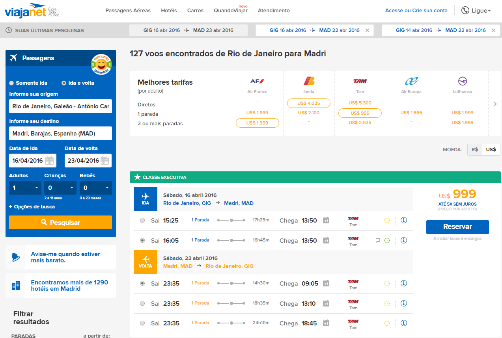
Task: Click the destination airport input field
Action: tap(60, 134)
